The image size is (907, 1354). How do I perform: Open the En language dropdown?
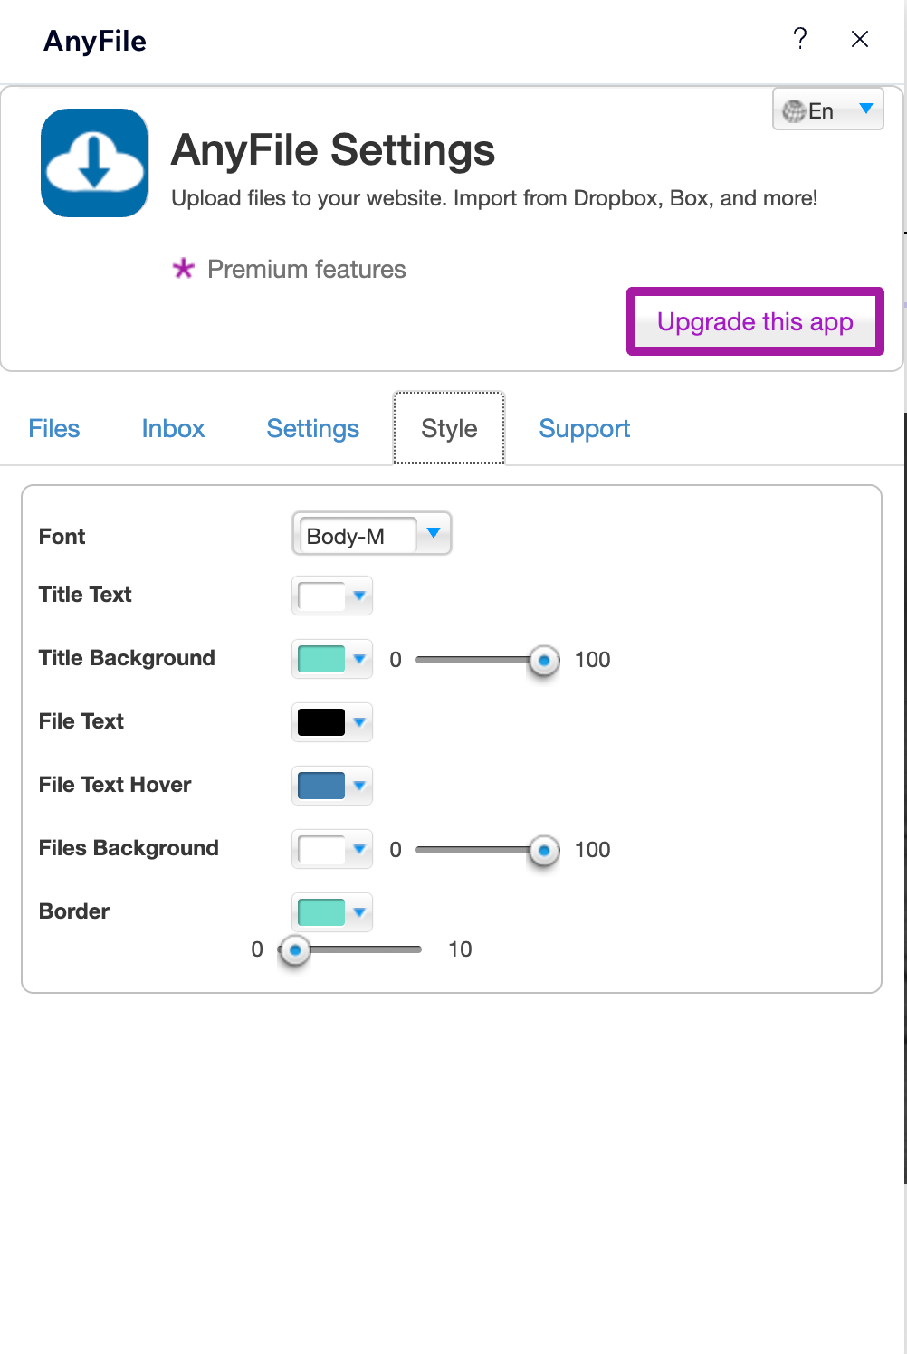[827, 110]
